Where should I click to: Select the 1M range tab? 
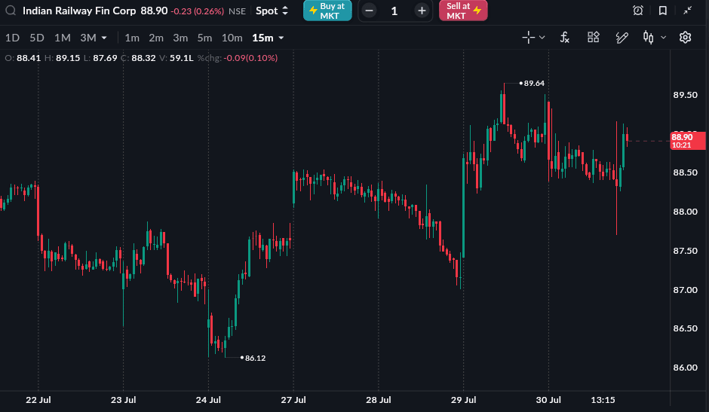(63, 38)
